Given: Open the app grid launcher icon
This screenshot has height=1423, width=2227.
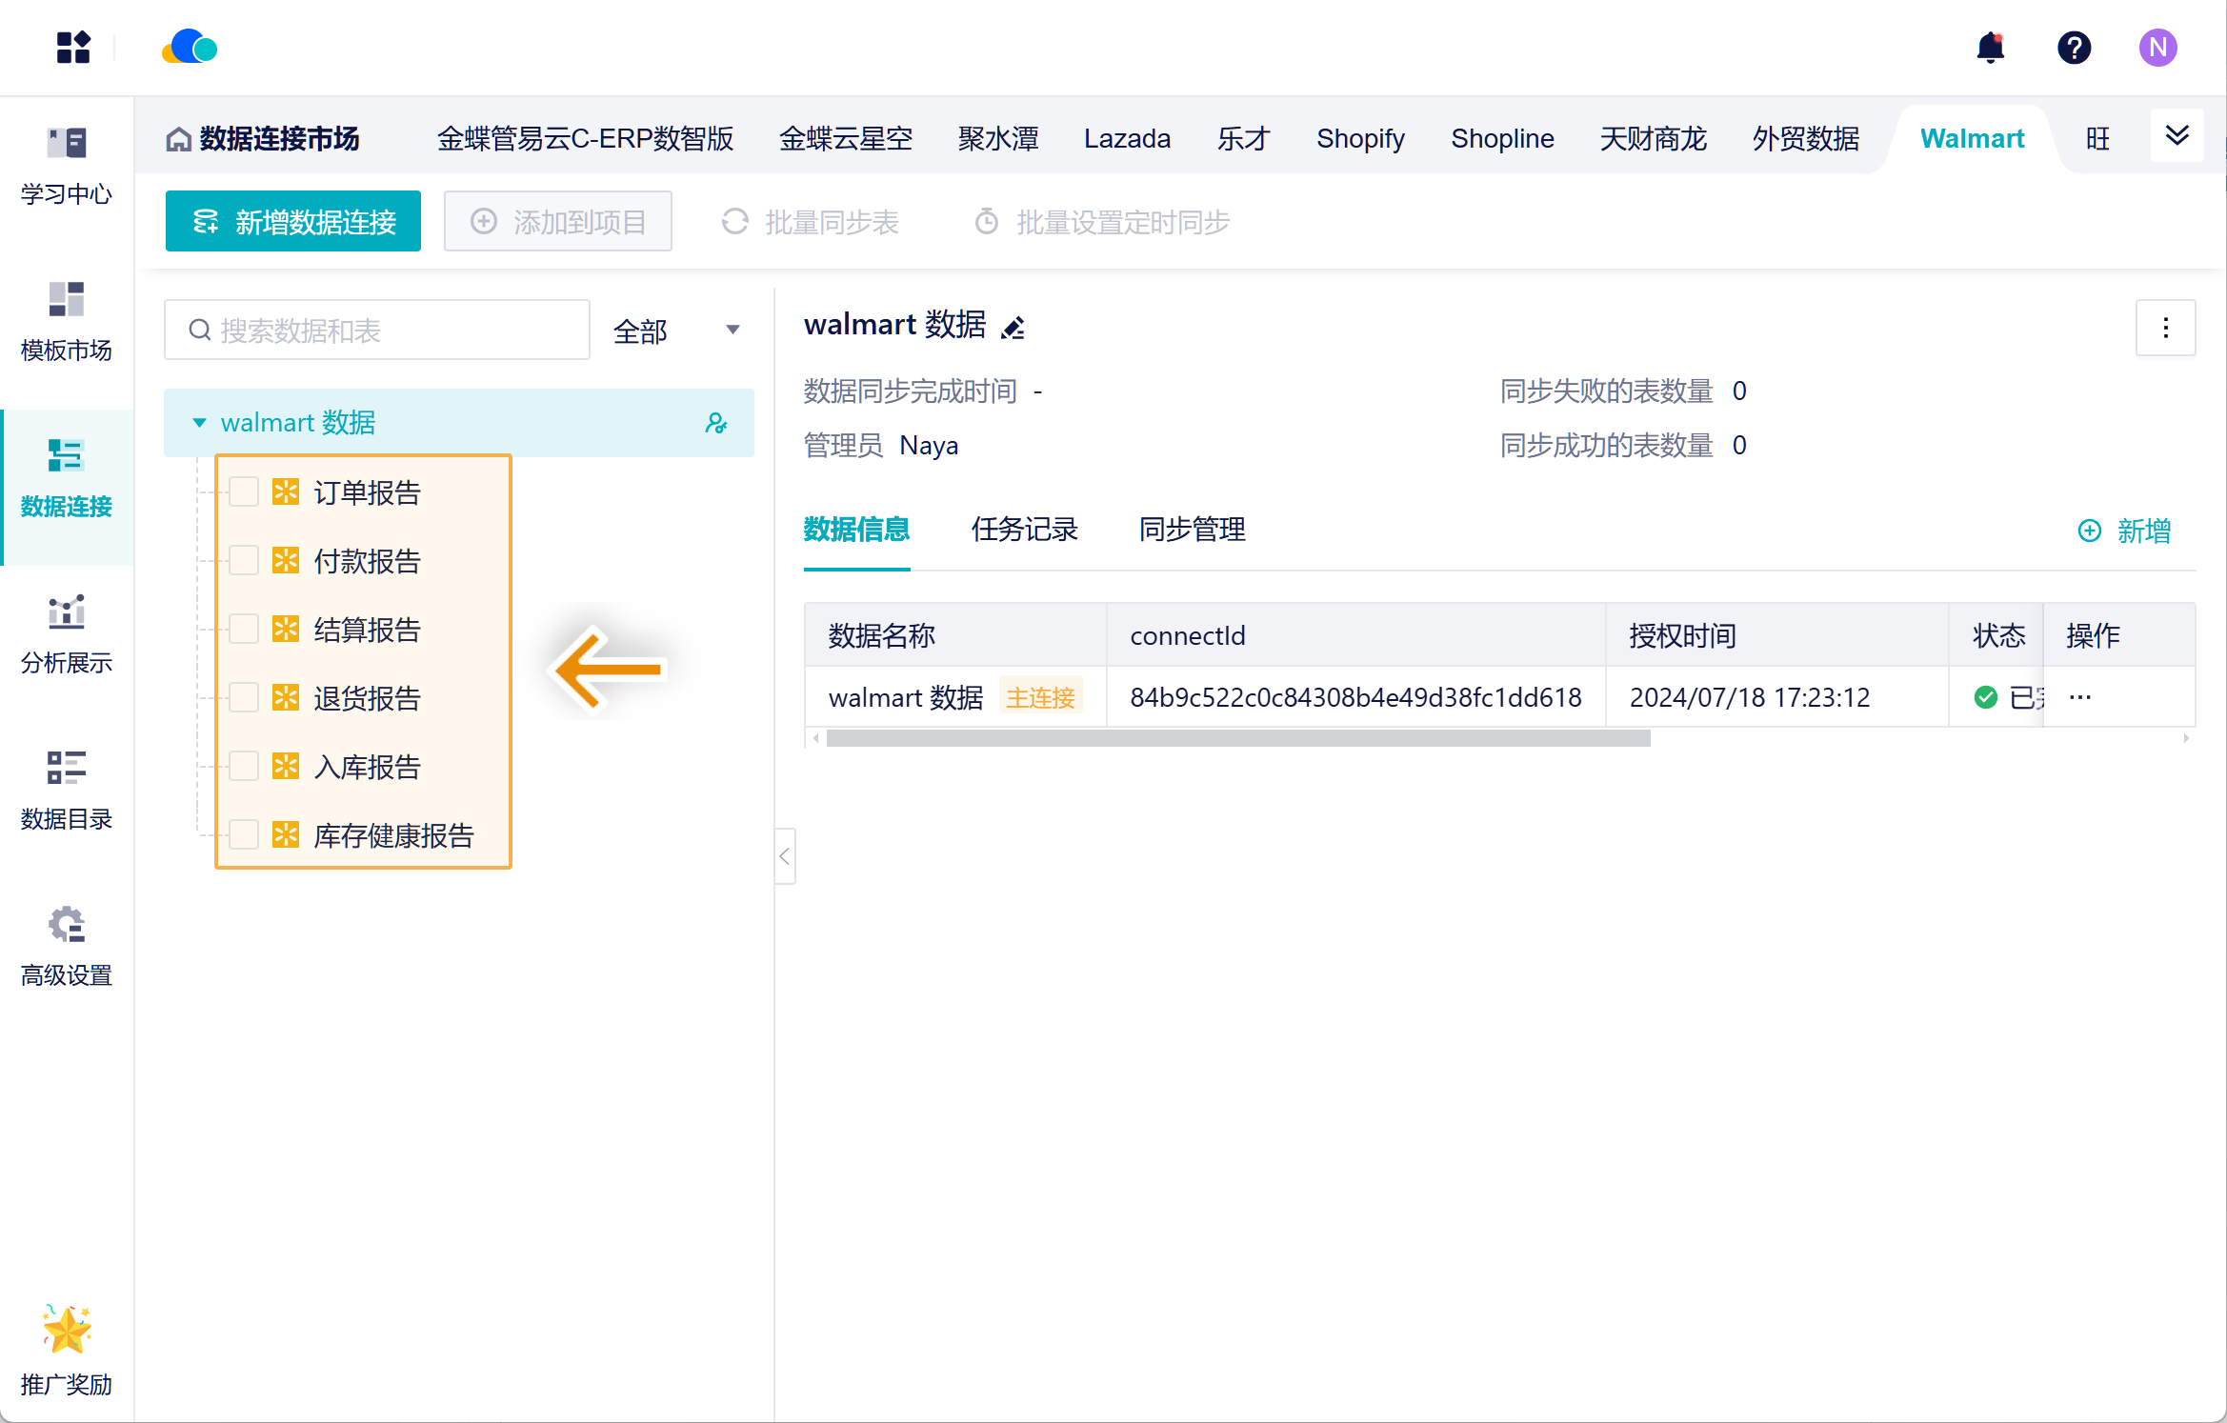Looking at the screenshot, I should 72,48.
